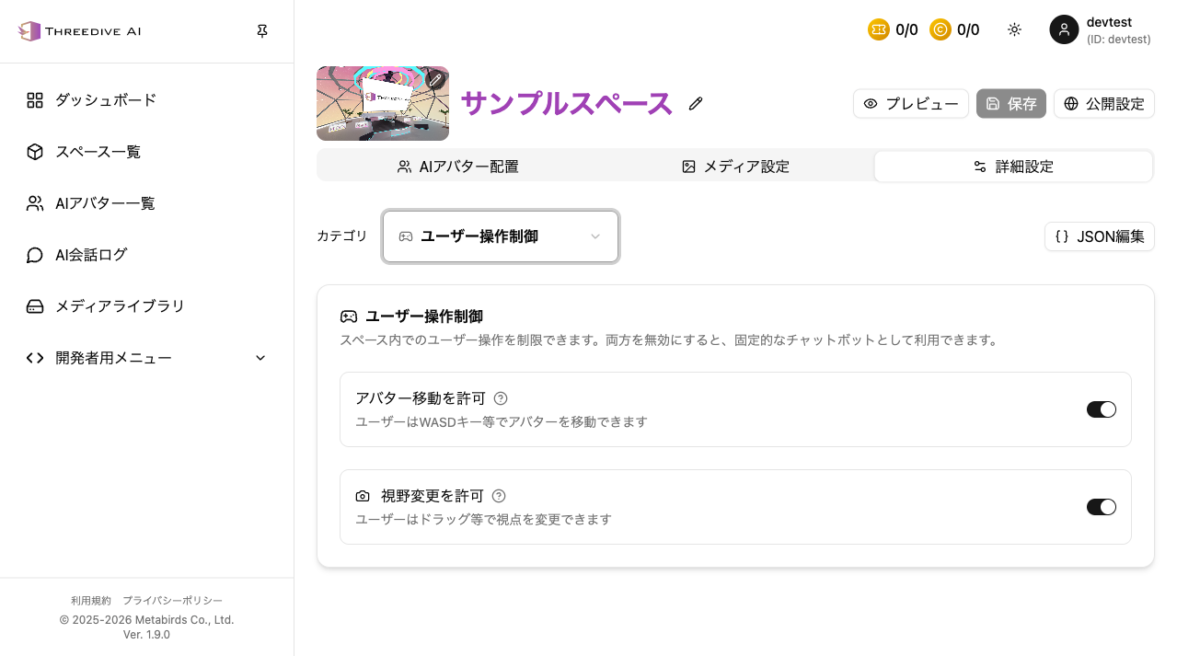Edit thumbnail via pencil icon on image
1177x656 pixels.
(435, 80)
